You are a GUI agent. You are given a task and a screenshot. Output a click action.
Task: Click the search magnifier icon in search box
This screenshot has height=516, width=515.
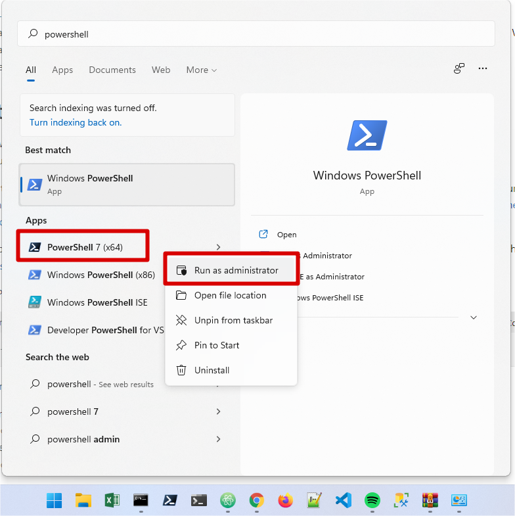(x=33, y=34)
